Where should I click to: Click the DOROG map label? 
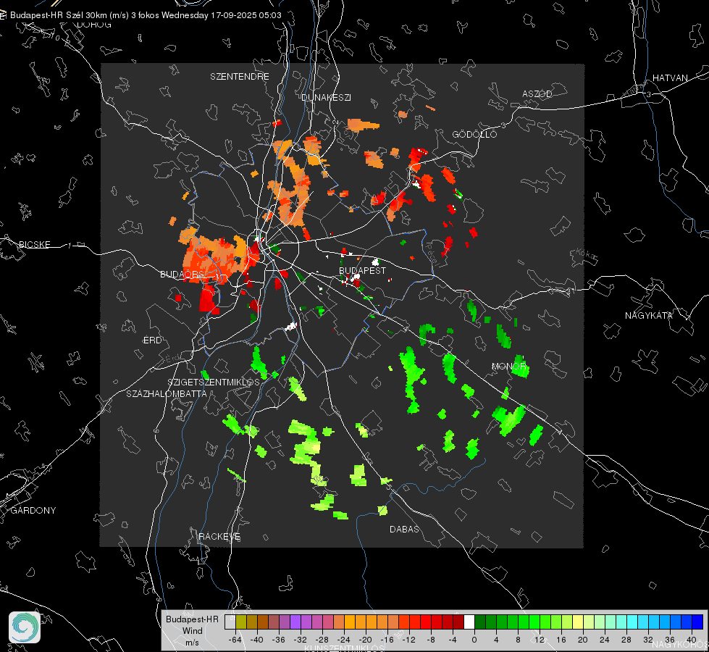pyautogui.click(x=94, y=25)
